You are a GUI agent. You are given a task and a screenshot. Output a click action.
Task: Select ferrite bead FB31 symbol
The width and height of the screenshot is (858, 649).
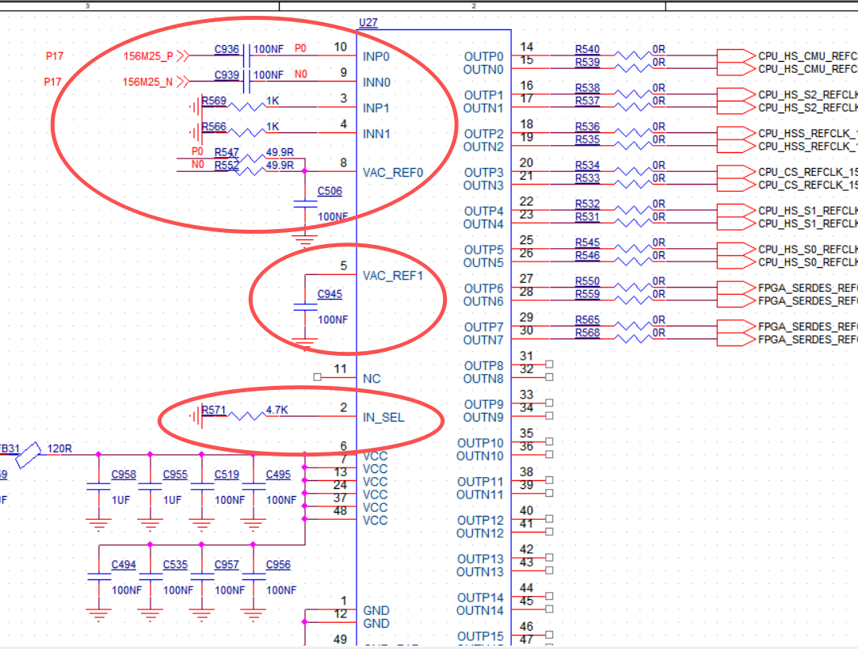click(29, 456)
